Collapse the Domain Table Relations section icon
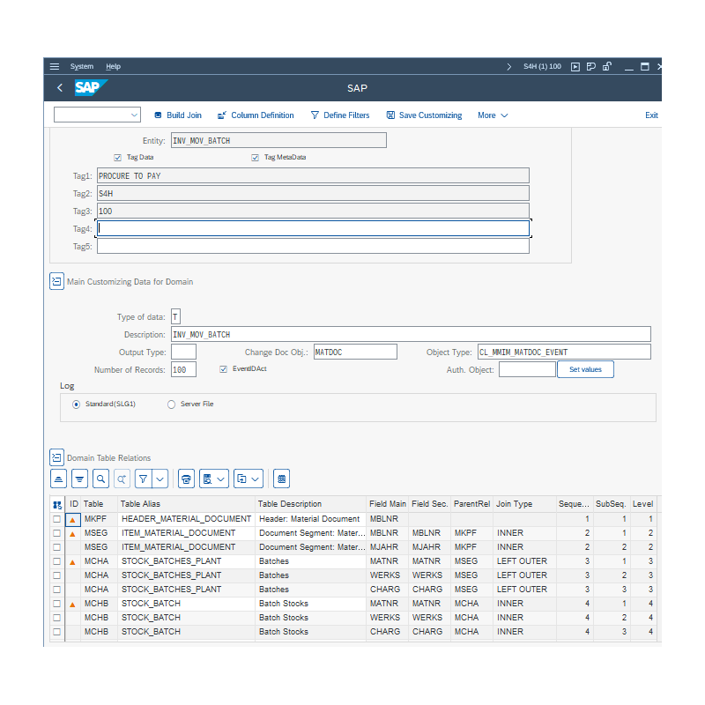 56,457
